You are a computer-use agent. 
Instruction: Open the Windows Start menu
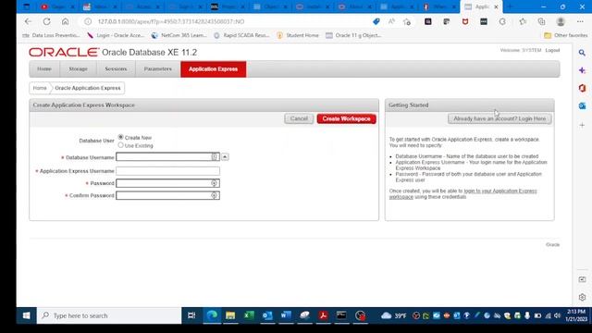point(26,315)
